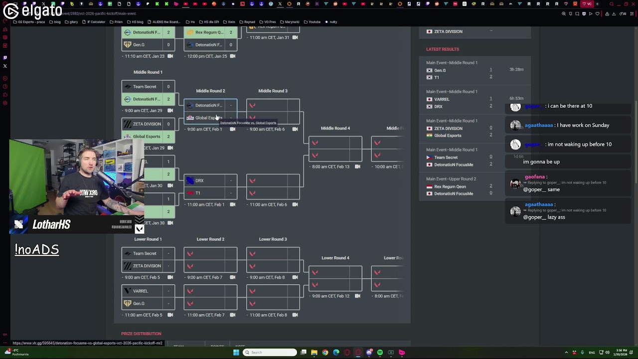Show hidden system tray icons
The image size is (638, 359).
(x=566, y=353)
